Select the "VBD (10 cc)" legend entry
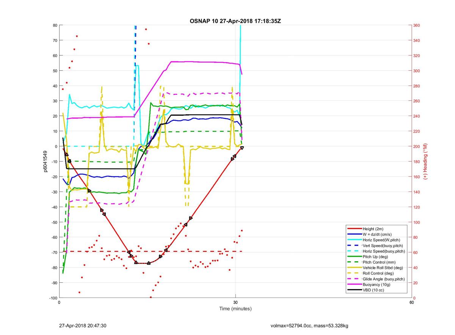 pos(373,290)
